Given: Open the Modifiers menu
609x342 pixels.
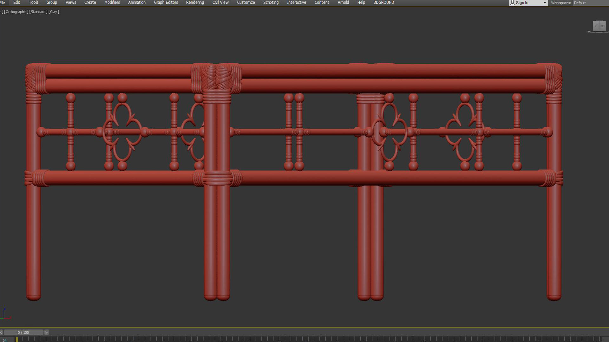Looking at the screenshot, I should pos(112,3).
